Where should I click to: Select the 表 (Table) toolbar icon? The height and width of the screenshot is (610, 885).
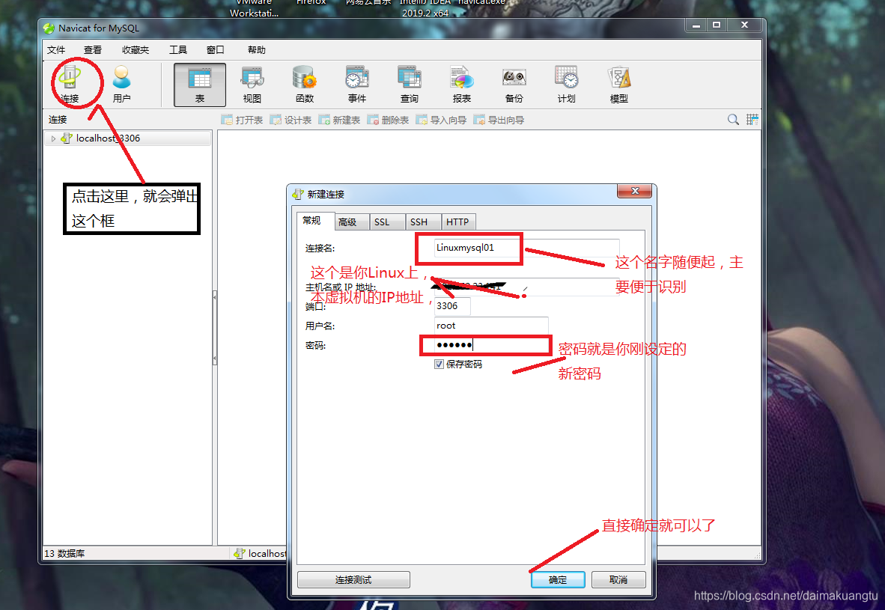200,85
